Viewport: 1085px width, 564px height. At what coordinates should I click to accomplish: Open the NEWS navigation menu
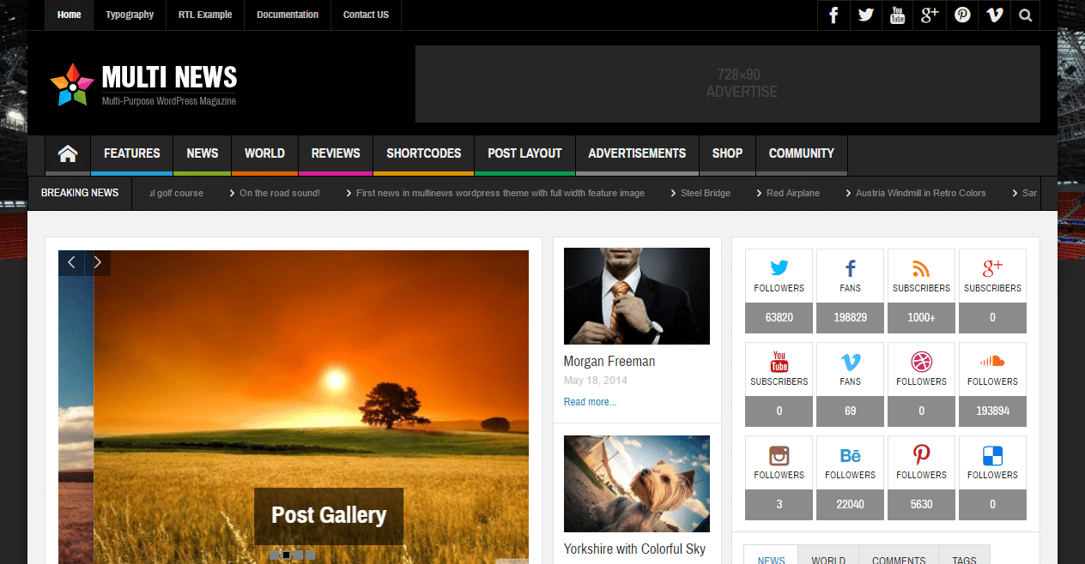[203, 154]
